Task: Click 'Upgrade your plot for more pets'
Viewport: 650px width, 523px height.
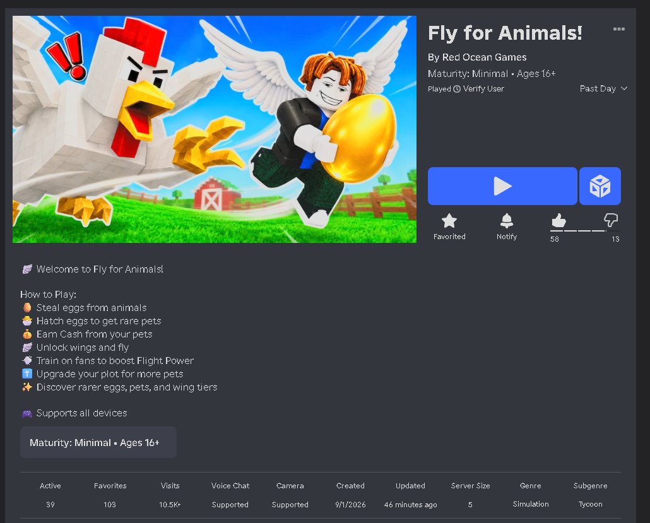Action: pos(109,374)
